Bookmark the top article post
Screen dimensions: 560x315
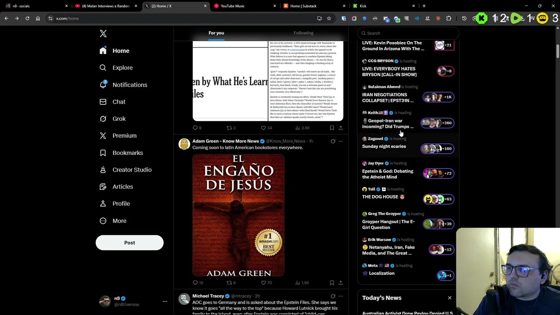(x=332, y=128)
